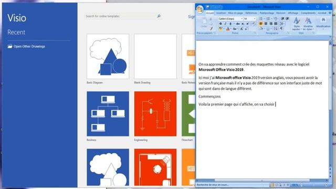Click the magnifier search icon in Visio
This screenshot has height=189, width=336.
(x=159, y=16)
